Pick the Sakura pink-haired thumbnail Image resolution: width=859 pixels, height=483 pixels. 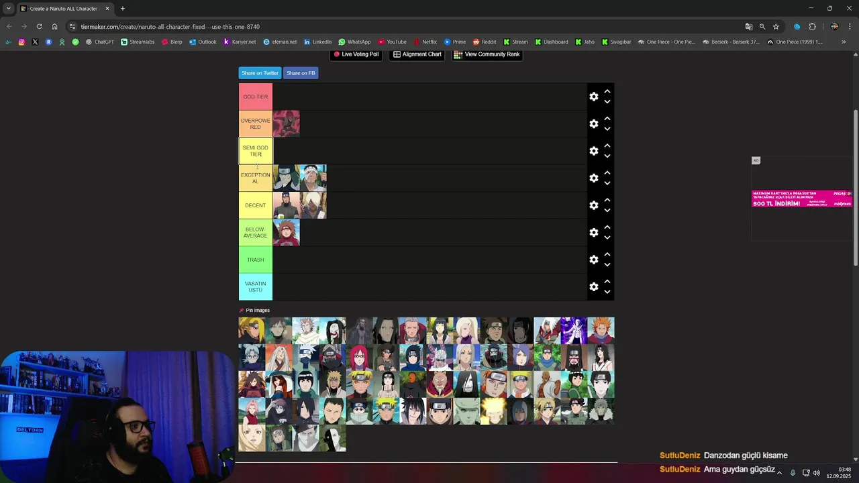[252, 411]
